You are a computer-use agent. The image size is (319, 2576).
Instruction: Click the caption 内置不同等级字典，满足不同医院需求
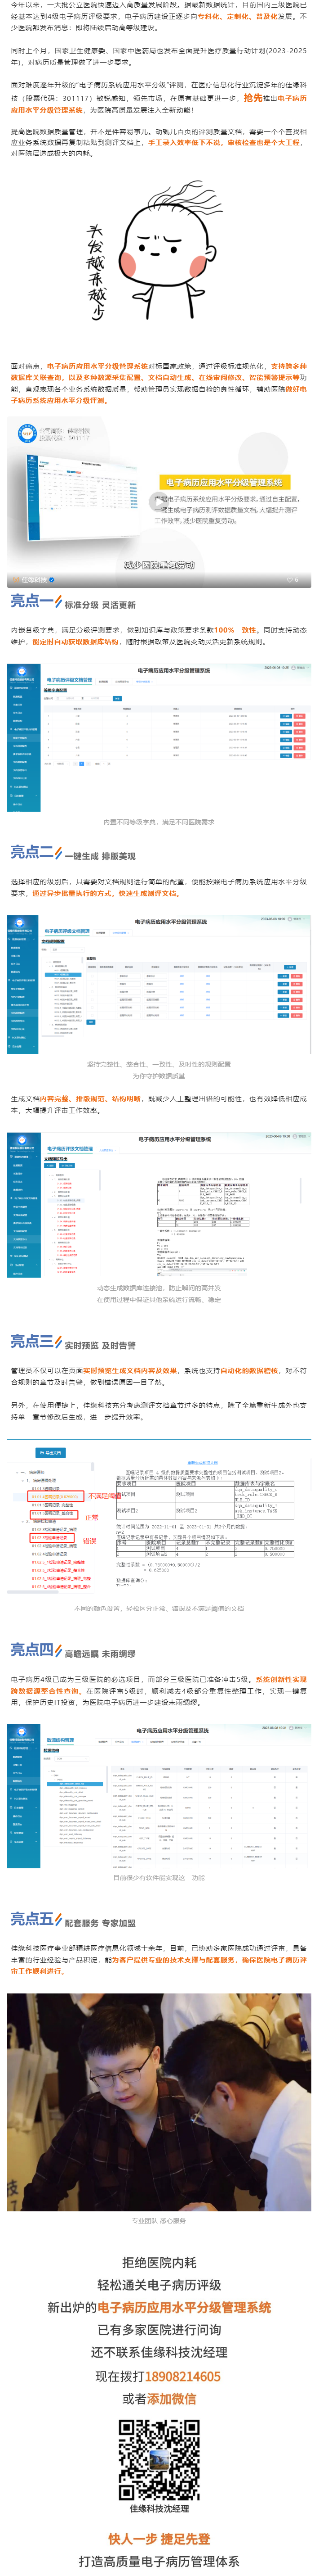(x=159, y=822)
